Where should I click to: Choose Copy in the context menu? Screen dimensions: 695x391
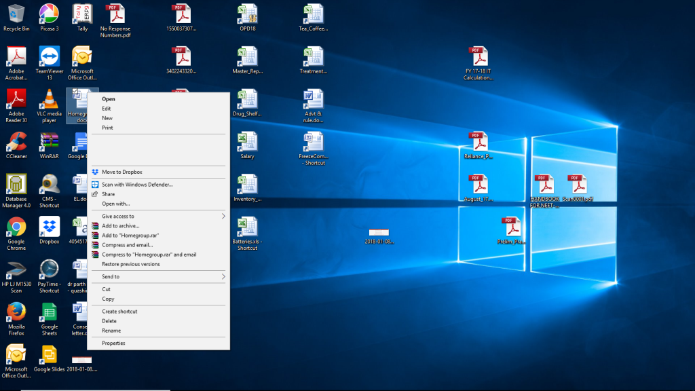coord(159,299)
